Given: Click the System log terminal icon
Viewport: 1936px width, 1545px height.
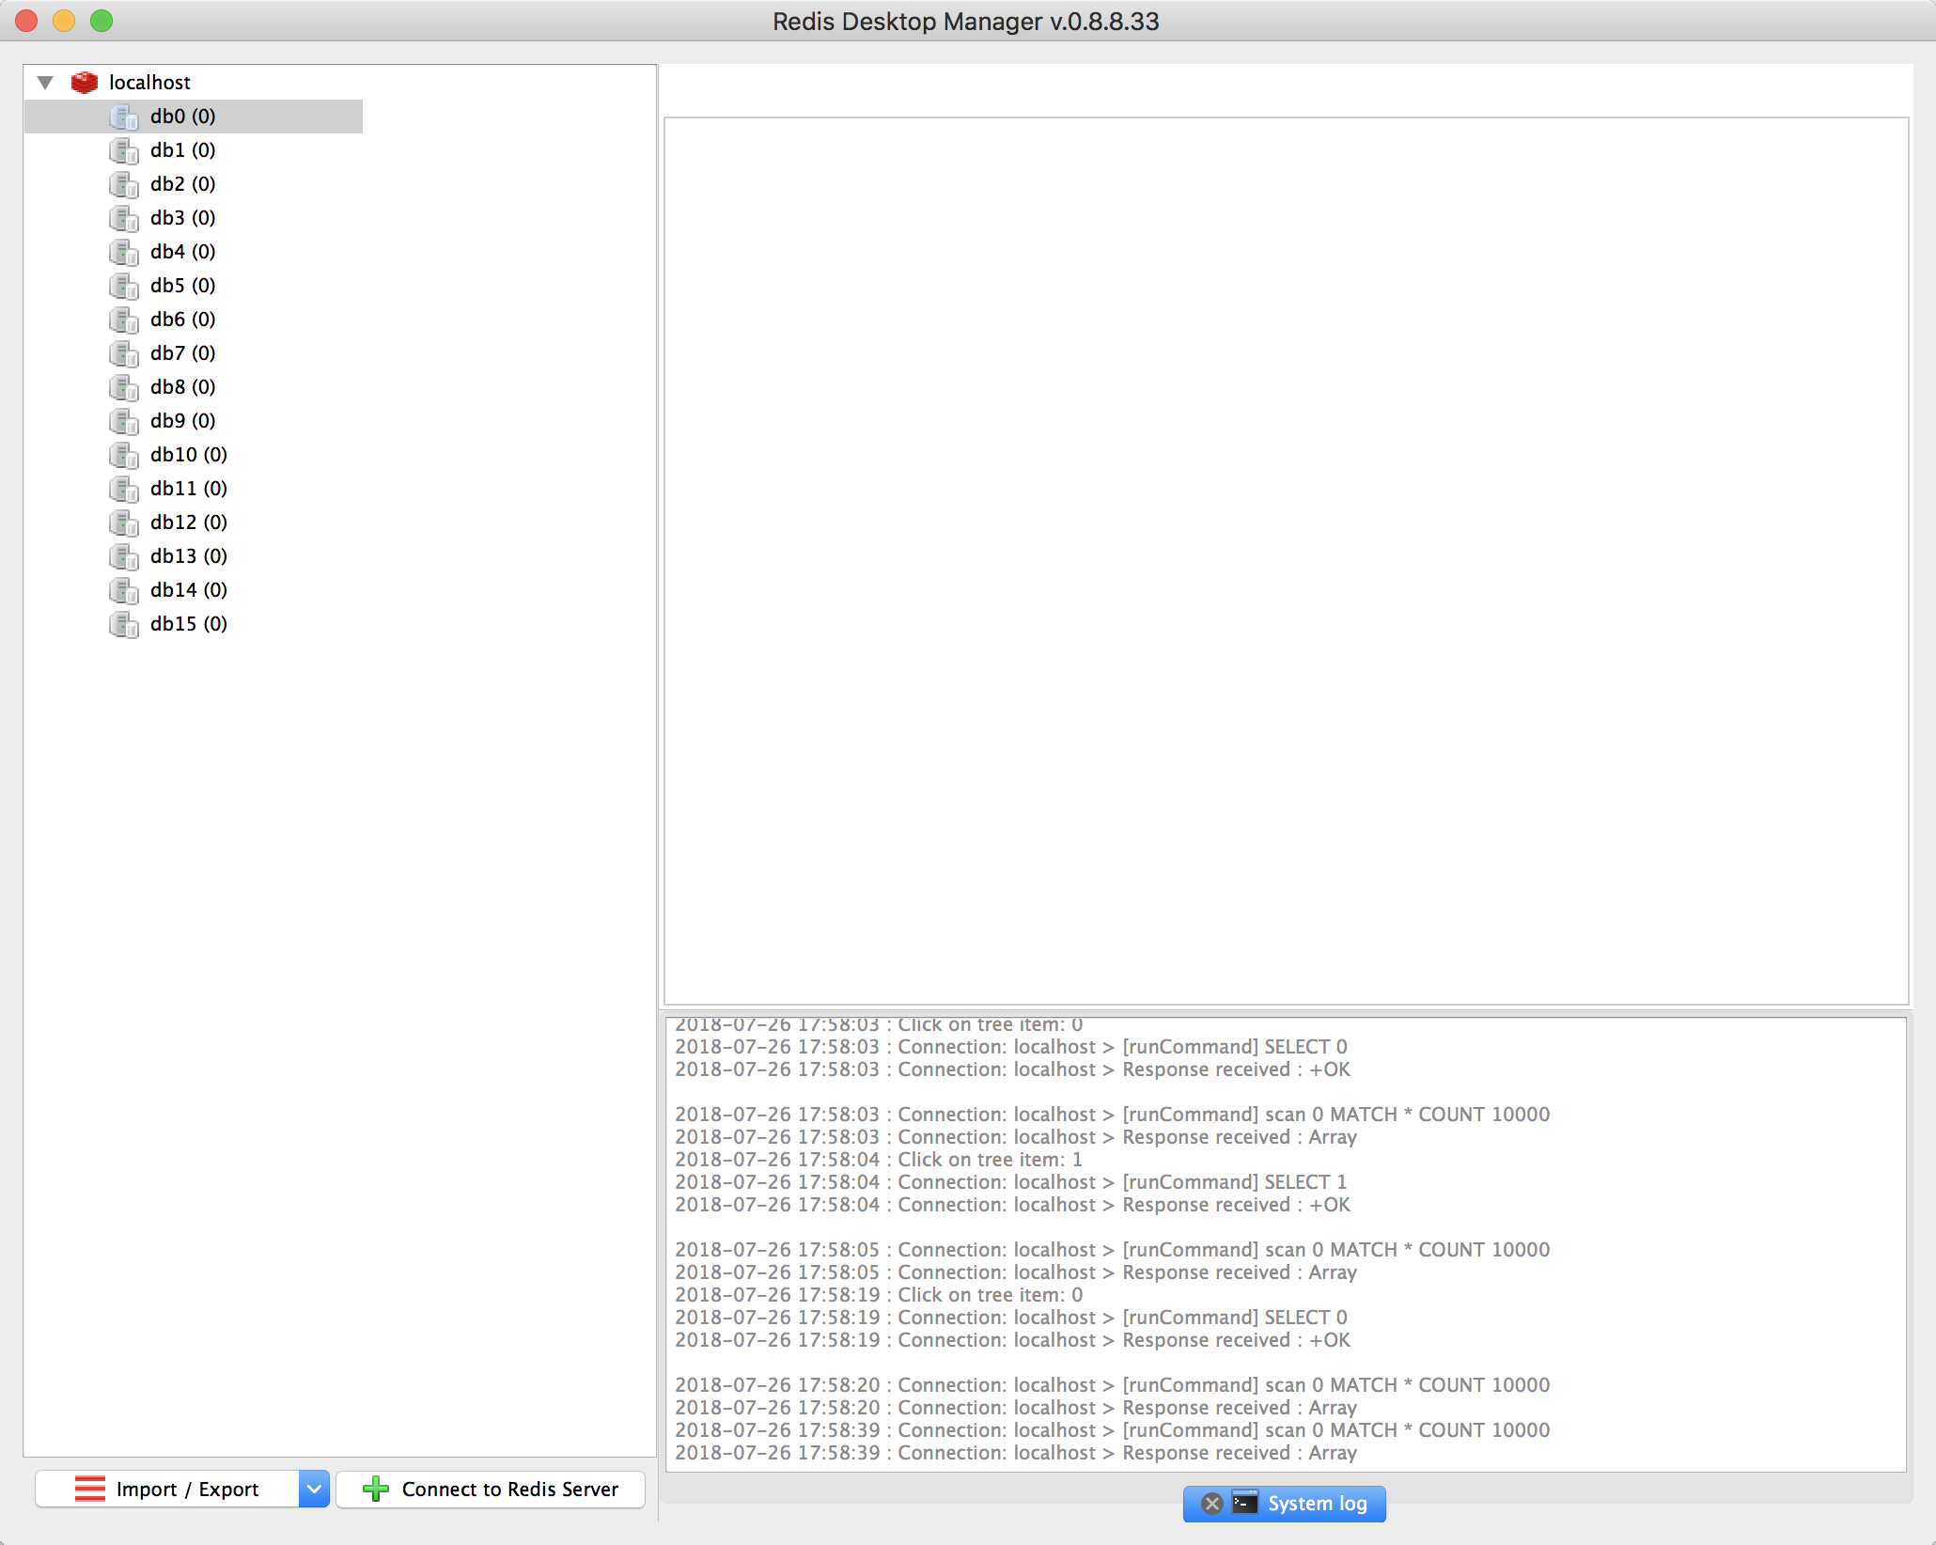Looking at the screenshot, I should 1245,1503.
